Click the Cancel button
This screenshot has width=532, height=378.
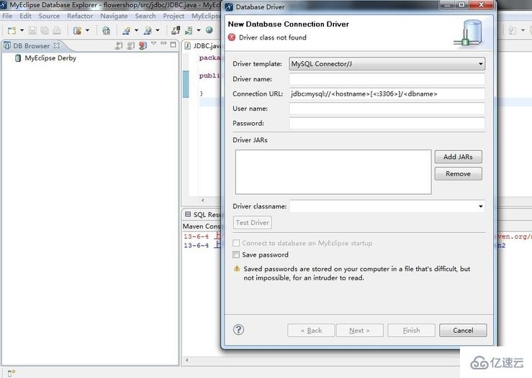(463, 331)
